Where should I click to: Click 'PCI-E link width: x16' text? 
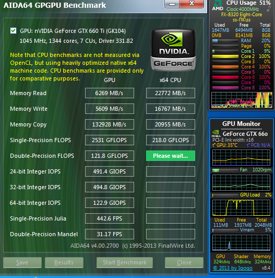coord(233,140)
